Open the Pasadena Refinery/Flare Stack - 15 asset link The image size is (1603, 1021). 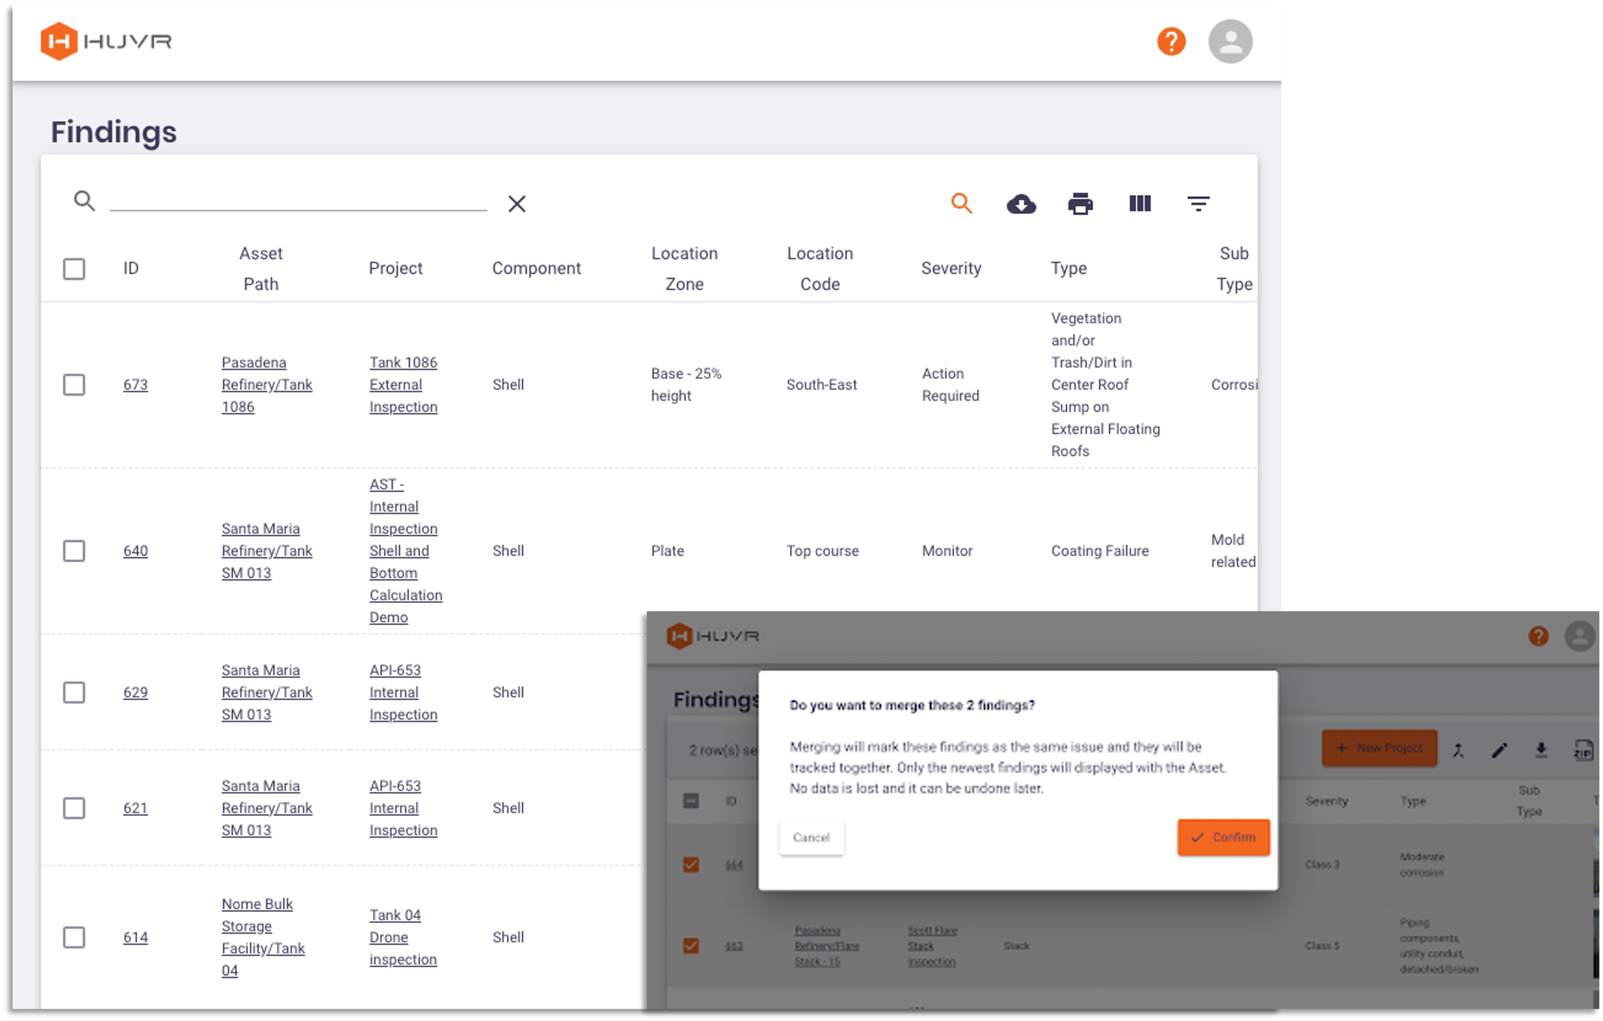[x=827, y=946]
